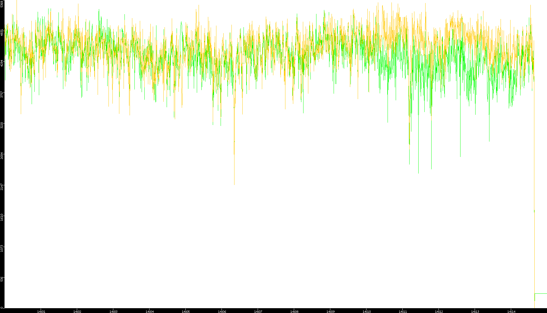Click the 14:04 time axis label

pos(149,311)
